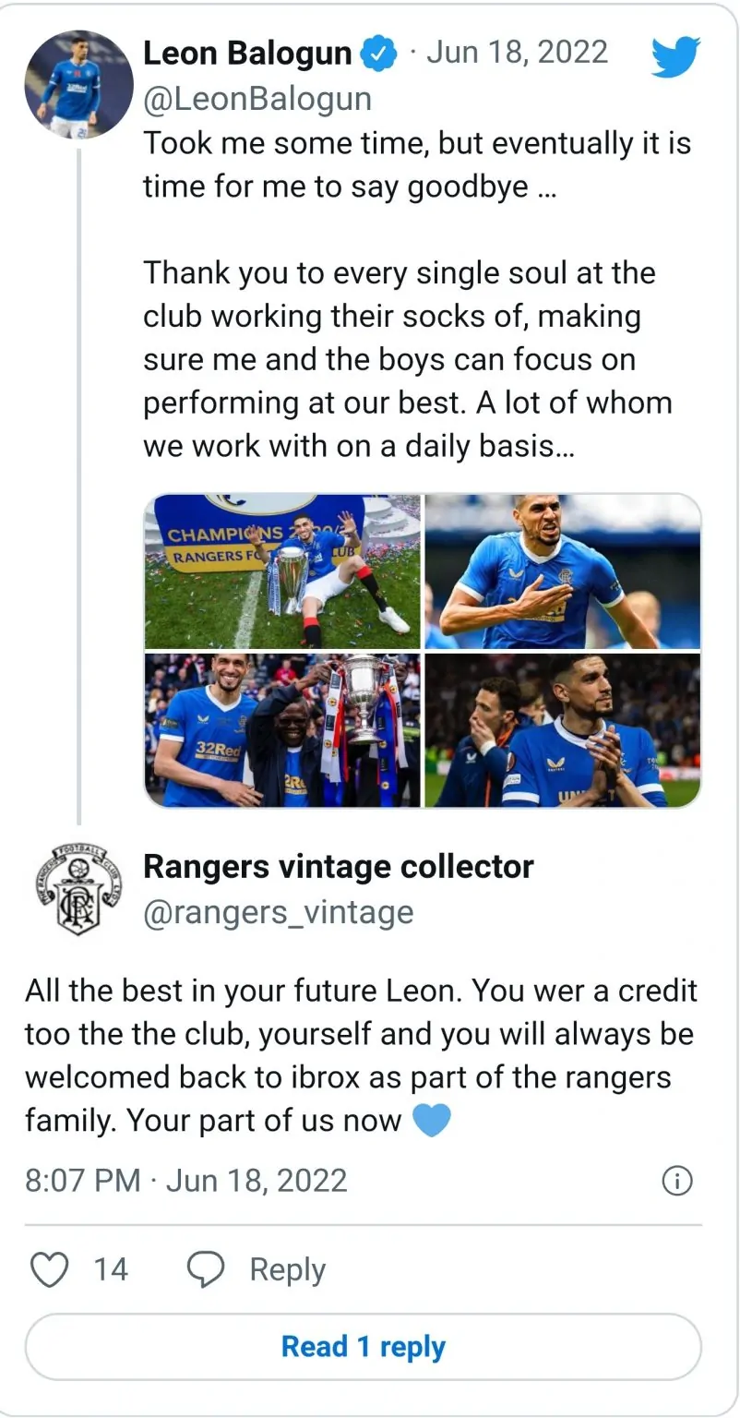The height and width of the screenshot is (1418, 740).
Task: Click Leon Balogun's verified badge
Action: tap(377, 54)
